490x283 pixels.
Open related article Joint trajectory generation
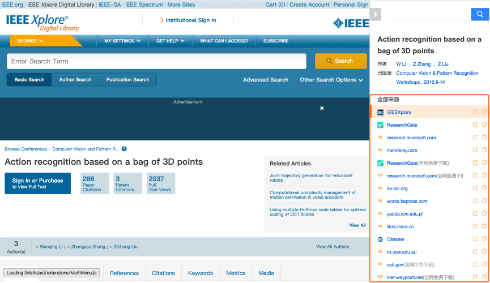pos(311,178)
